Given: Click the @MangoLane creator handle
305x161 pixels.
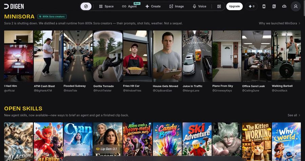Looking at the screenshot, I should coord(191,90).
